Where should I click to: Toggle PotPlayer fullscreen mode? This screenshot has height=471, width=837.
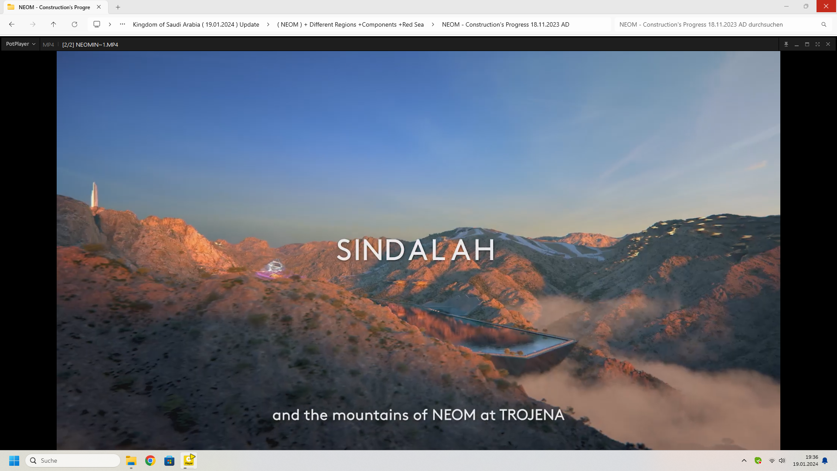pos(817,44)
